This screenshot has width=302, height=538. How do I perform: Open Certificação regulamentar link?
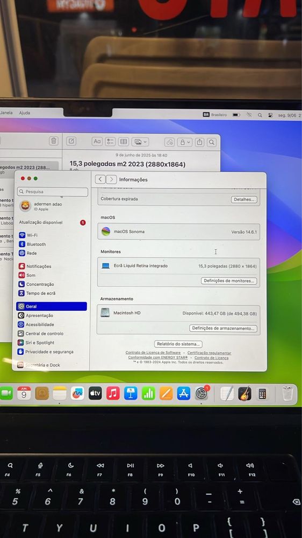(x=209, y=353)
